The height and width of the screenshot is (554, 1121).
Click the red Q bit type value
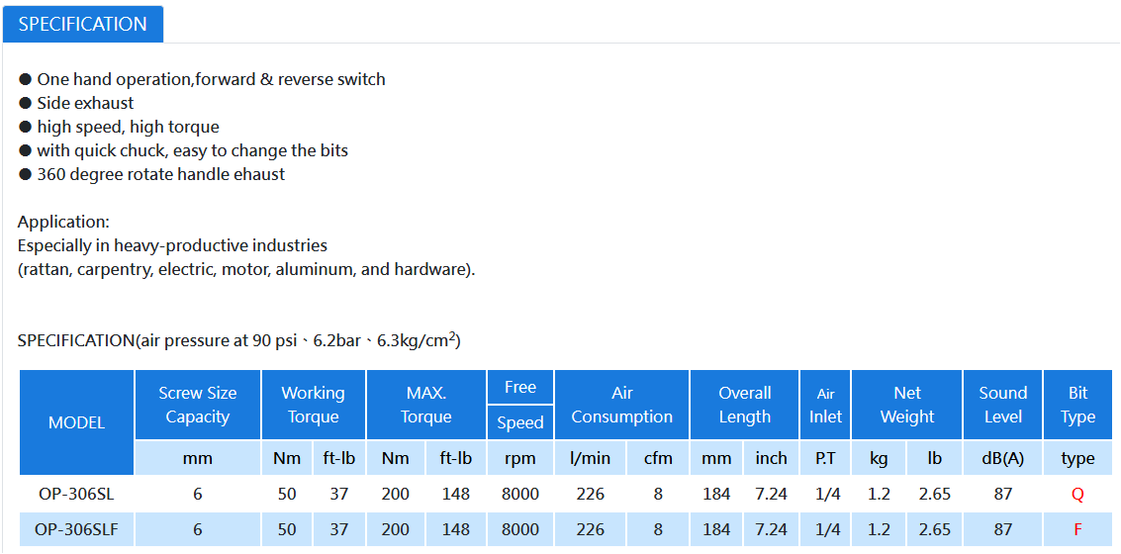[1078, 494]
